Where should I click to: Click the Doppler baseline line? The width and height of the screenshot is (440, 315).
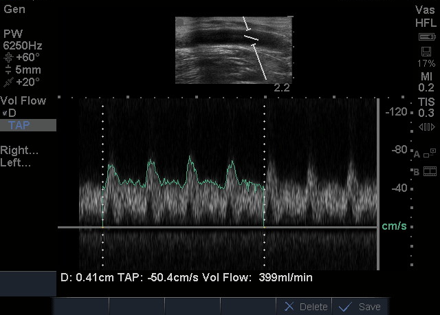(x=217, y=227)
